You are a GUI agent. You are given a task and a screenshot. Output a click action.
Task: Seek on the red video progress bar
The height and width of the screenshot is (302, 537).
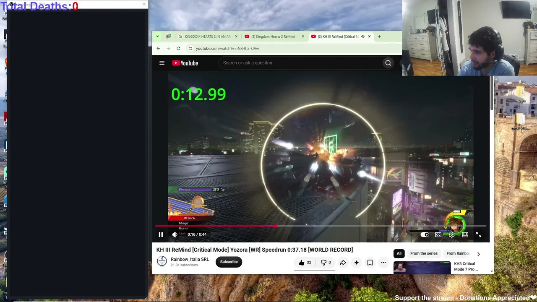[321, 226]
